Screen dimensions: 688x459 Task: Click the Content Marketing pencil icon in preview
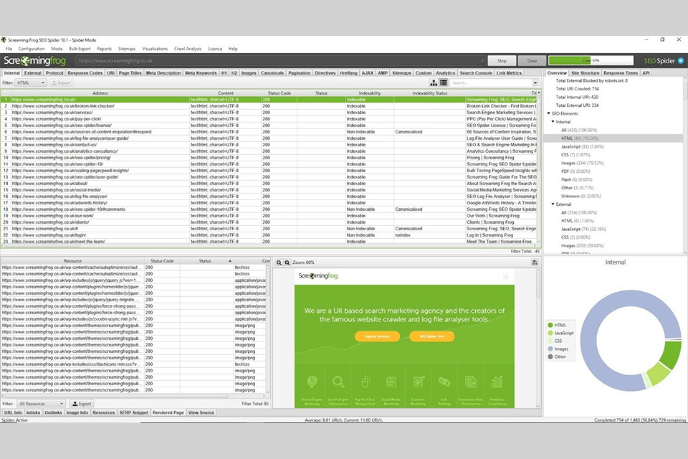pos(418,382)
